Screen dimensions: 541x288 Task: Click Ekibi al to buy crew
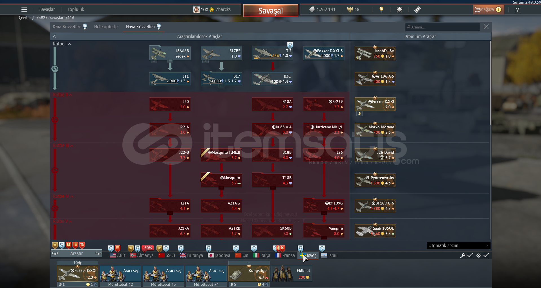[292, 274]
